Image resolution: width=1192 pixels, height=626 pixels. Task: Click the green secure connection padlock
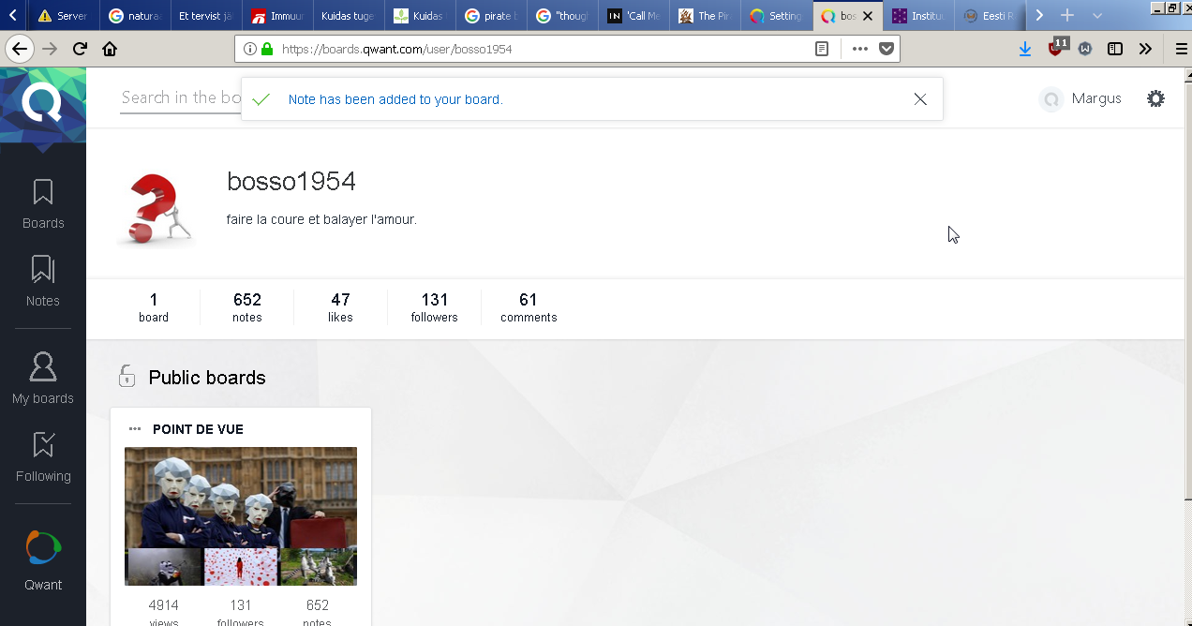tap(267, 49)
